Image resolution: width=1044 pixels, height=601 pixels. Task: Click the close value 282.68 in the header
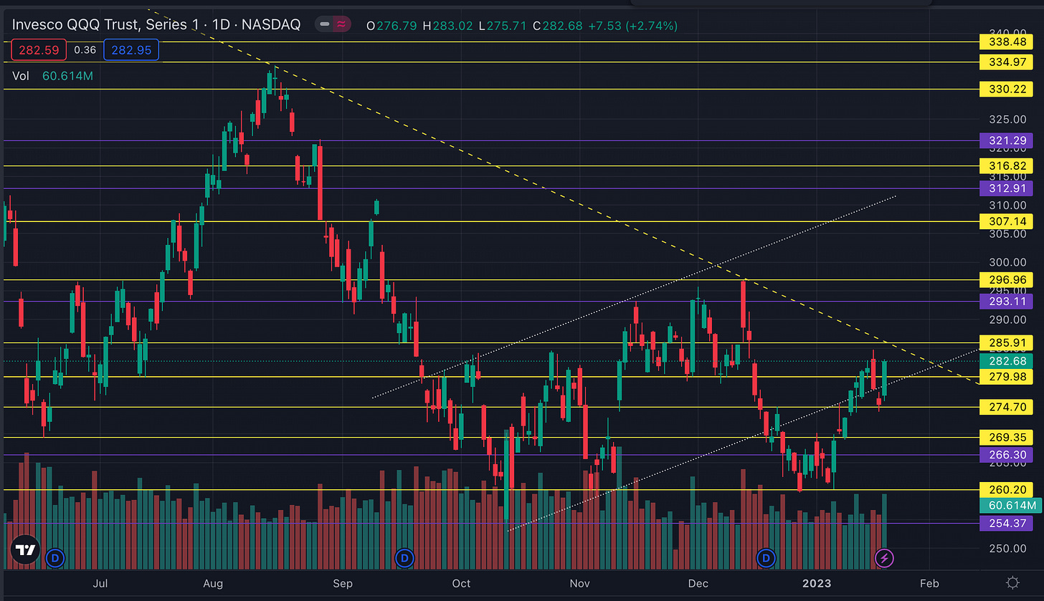click(563, 26)
